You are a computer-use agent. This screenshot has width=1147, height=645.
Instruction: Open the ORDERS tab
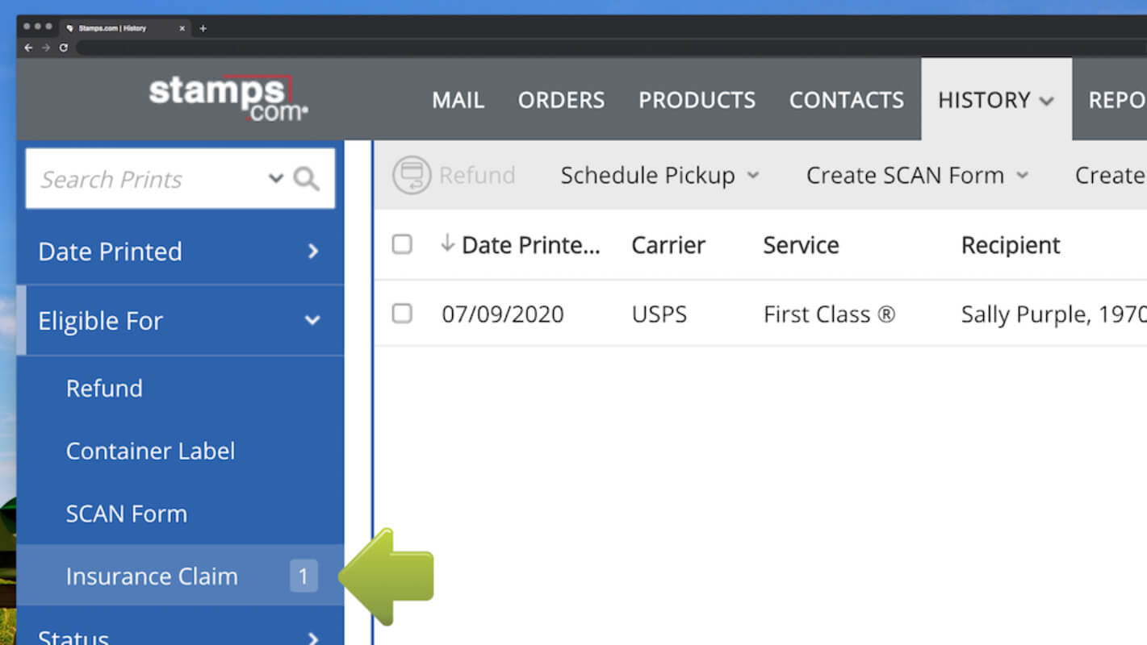[561, 100]
